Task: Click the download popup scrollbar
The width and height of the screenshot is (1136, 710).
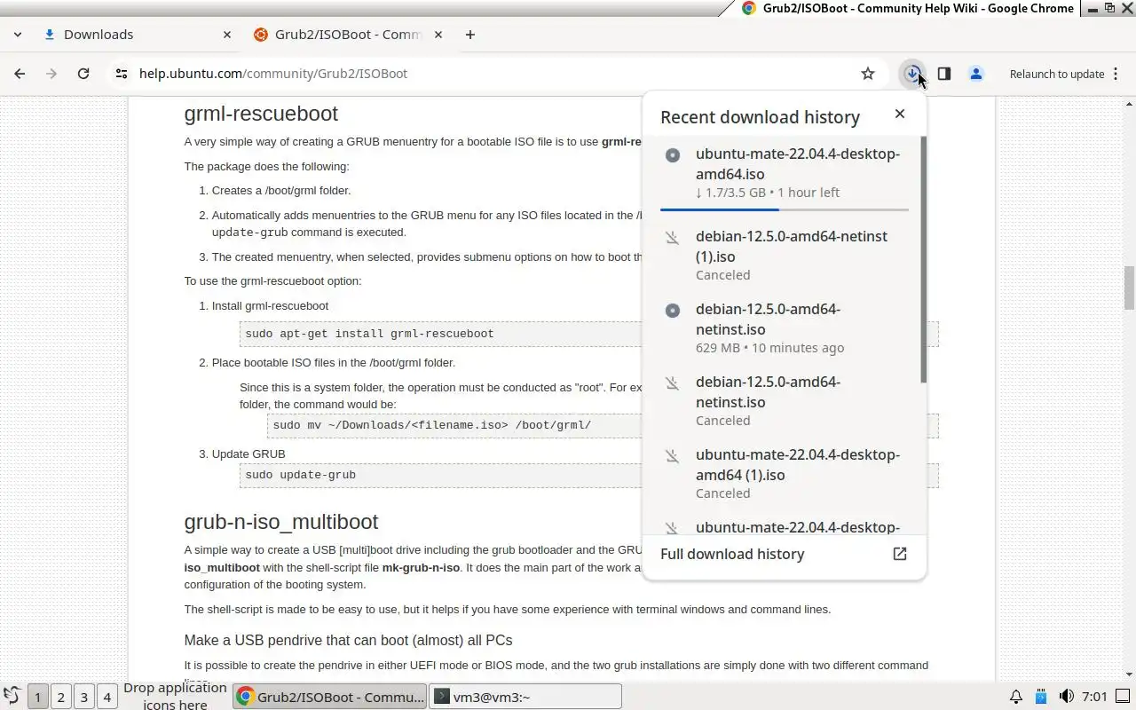Action: 924,260
